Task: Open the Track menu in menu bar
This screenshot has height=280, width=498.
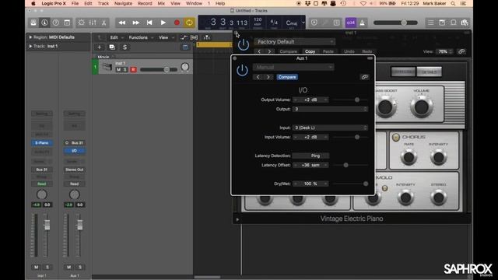Action: pos(103,3)
